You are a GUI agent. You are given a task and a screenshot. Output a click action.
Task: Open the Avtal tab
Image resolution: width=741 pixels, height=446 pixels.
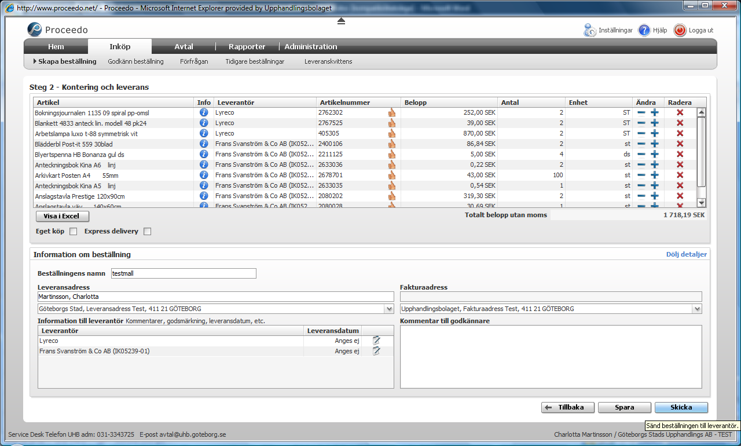click(x=184, y=47)
